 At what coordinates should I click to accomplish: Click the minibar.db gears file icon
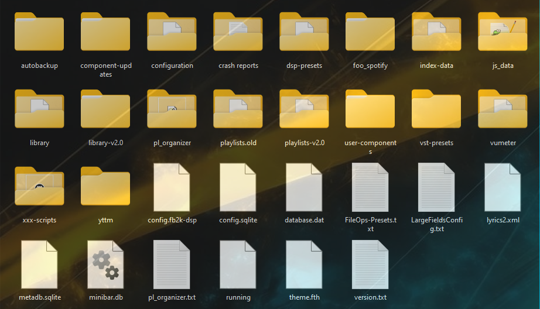tap(105, 265)
